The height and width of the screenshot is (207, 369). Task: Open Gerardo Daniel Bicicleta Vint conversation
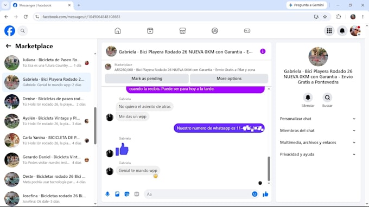point(47,160)
